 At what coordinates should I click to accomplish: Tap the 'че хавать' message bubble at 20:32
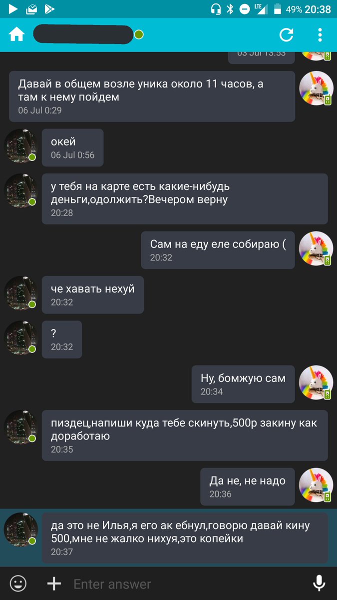[93, 295]
